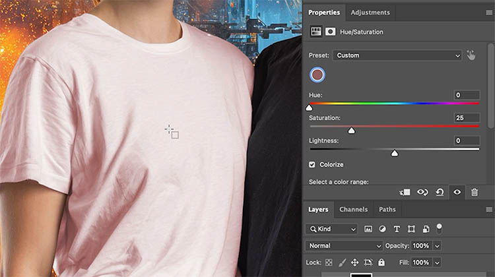Expand the Opacity slider dropdown arrow
The image size is (495, 277).
click(437, 246)
